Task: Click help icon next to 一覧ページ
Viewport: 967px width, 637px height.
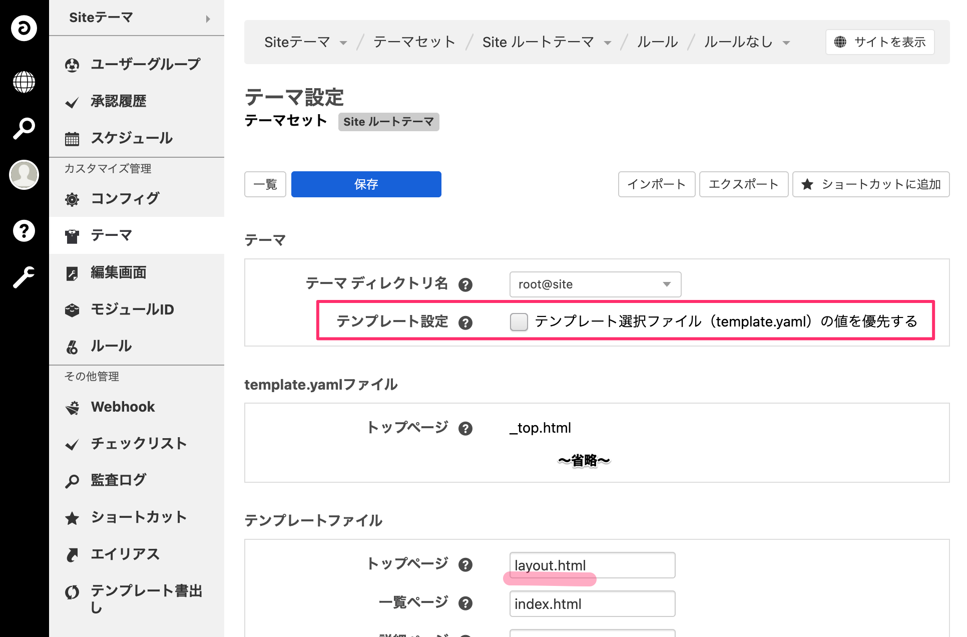Action: tap(465, 603)
